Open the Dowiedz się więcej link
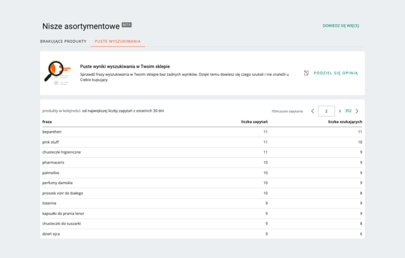 (341, 26)
